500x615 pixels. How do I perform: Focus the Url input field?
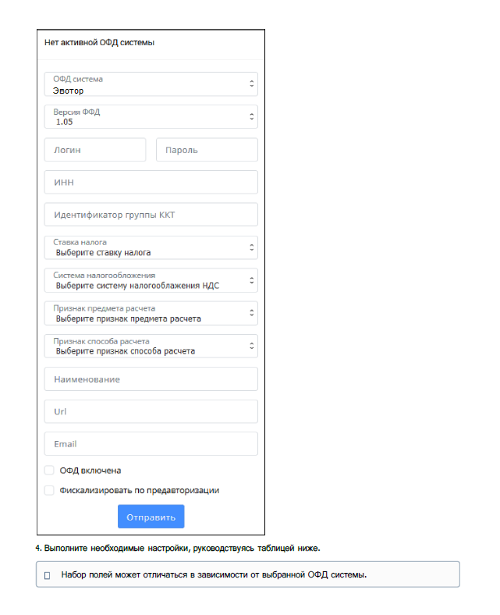(x=151, y=411)
